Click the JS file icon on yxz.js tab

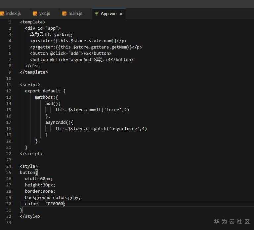click(x=35, y=14)
